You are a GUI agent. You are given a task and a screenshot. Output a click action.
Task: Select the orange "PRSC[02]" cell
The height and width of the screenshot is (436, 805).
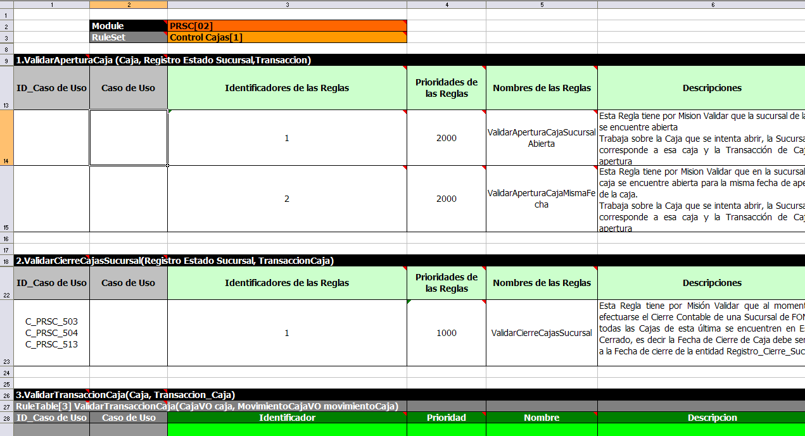[x=287, y=26]
